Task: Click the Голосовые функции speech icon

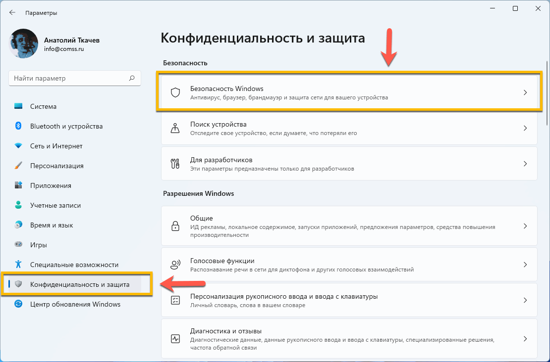Action: [x=175, y=265]
